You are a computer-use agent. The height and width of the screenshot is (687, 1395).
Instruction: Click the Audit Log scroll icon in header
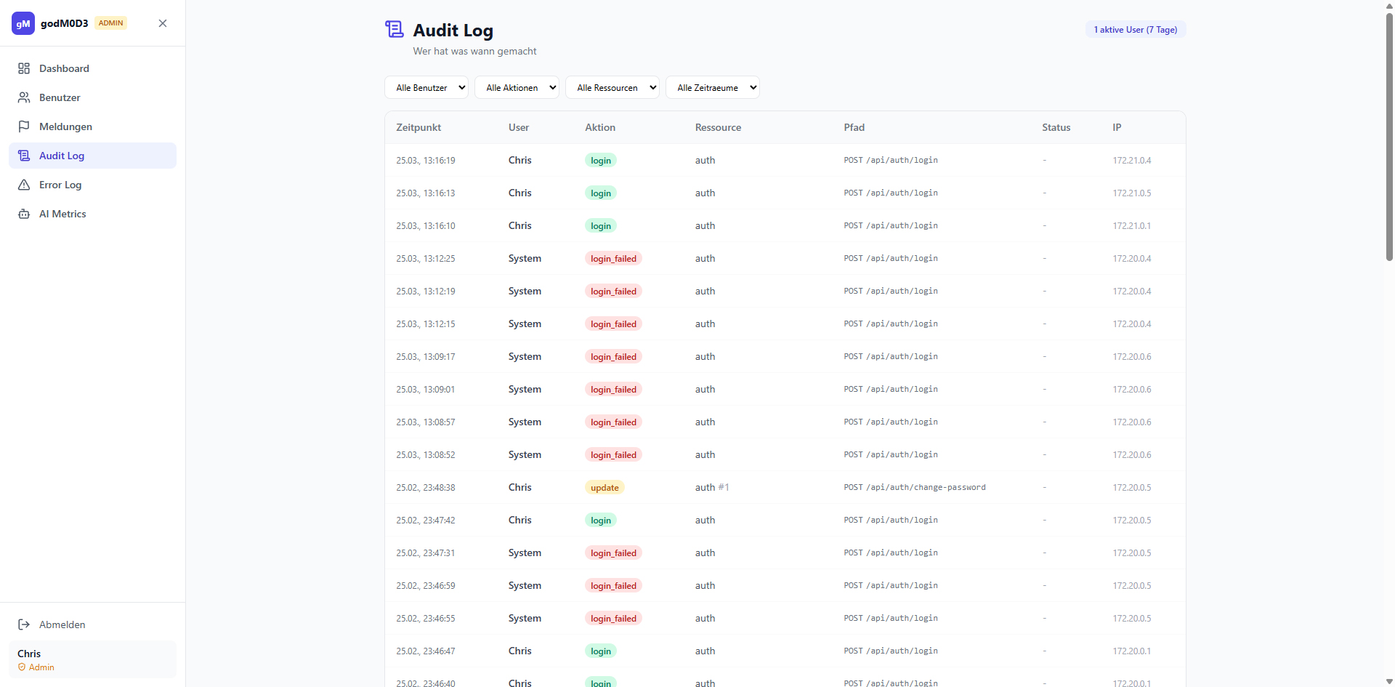pyautogui.click(x=395, y=30)
